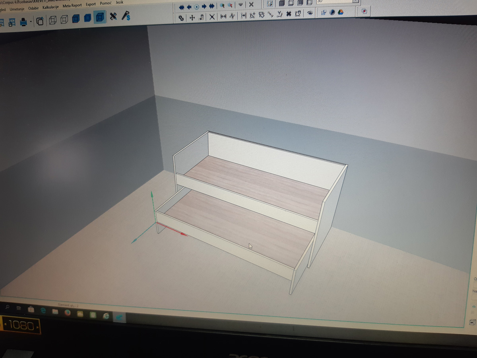477x358 pixels.
Task: Open Firefox from the taskbar
Action: (67, 312)
